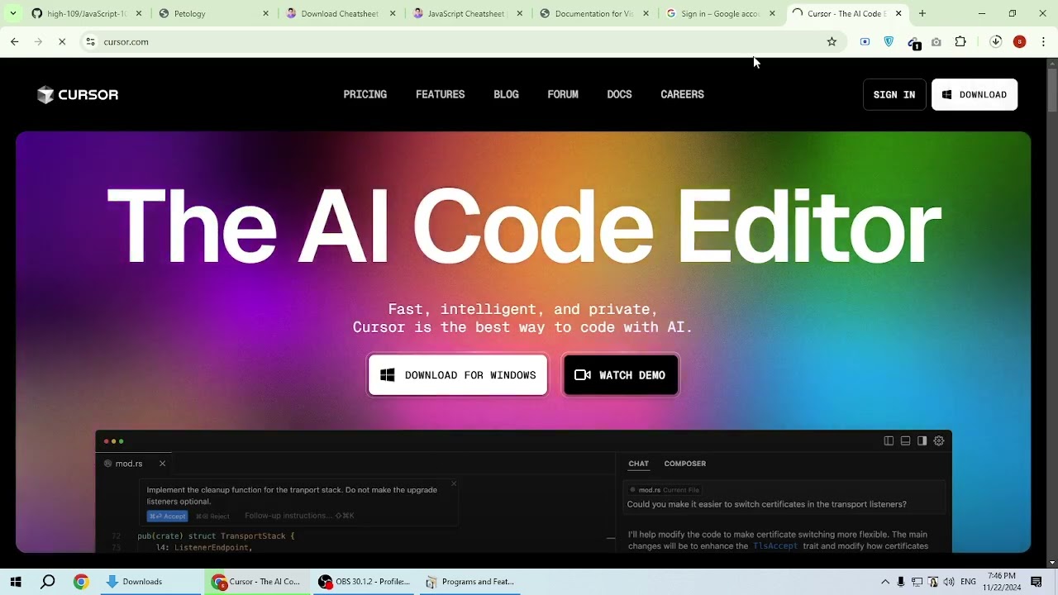
Task: Open the clock showing 7:46 PM
Action: pos(1002,582)
